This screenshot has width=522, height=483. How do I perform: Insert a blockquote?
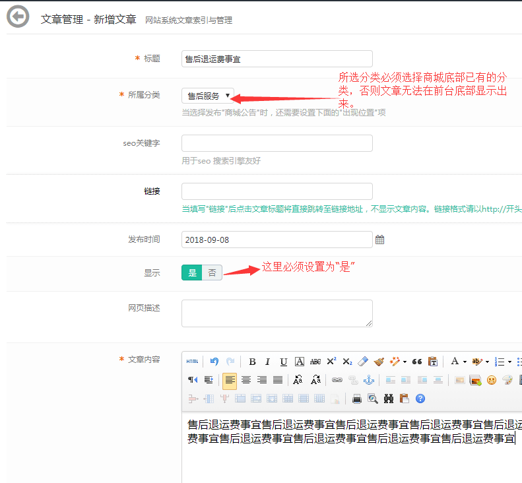[x=417, y=362]
